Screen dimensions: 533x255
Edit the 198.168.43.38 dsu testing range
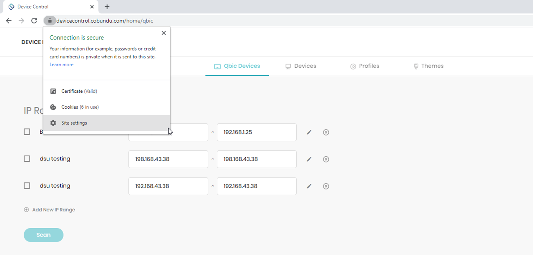pos(309,159)
